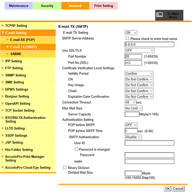The width and height of the screenshot is (194, 193).
Task: Switch to the Security tab
Action: pos(47,6)
